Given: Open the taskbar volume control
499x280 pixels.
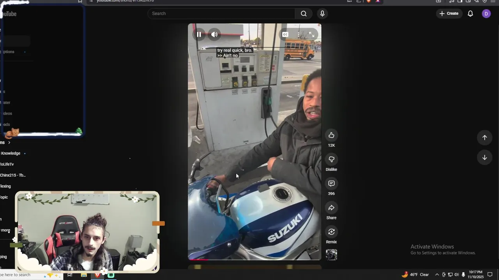Looking at the screenshot, I should point(457,275).
